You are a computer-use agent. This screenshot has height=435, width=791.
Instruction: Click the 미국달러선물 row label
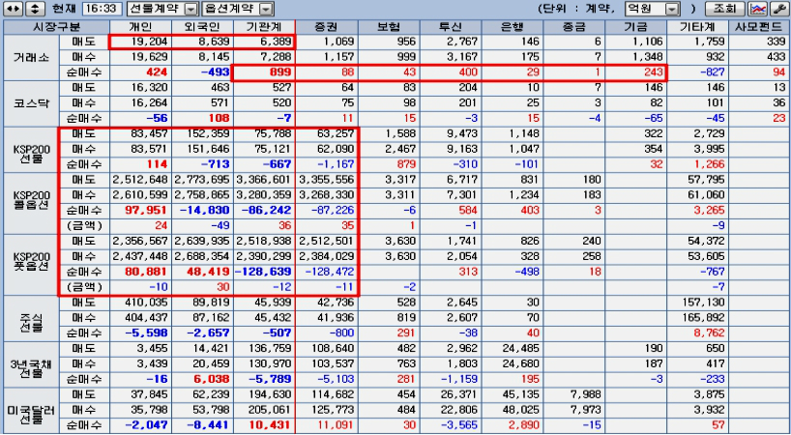[31, 410]
